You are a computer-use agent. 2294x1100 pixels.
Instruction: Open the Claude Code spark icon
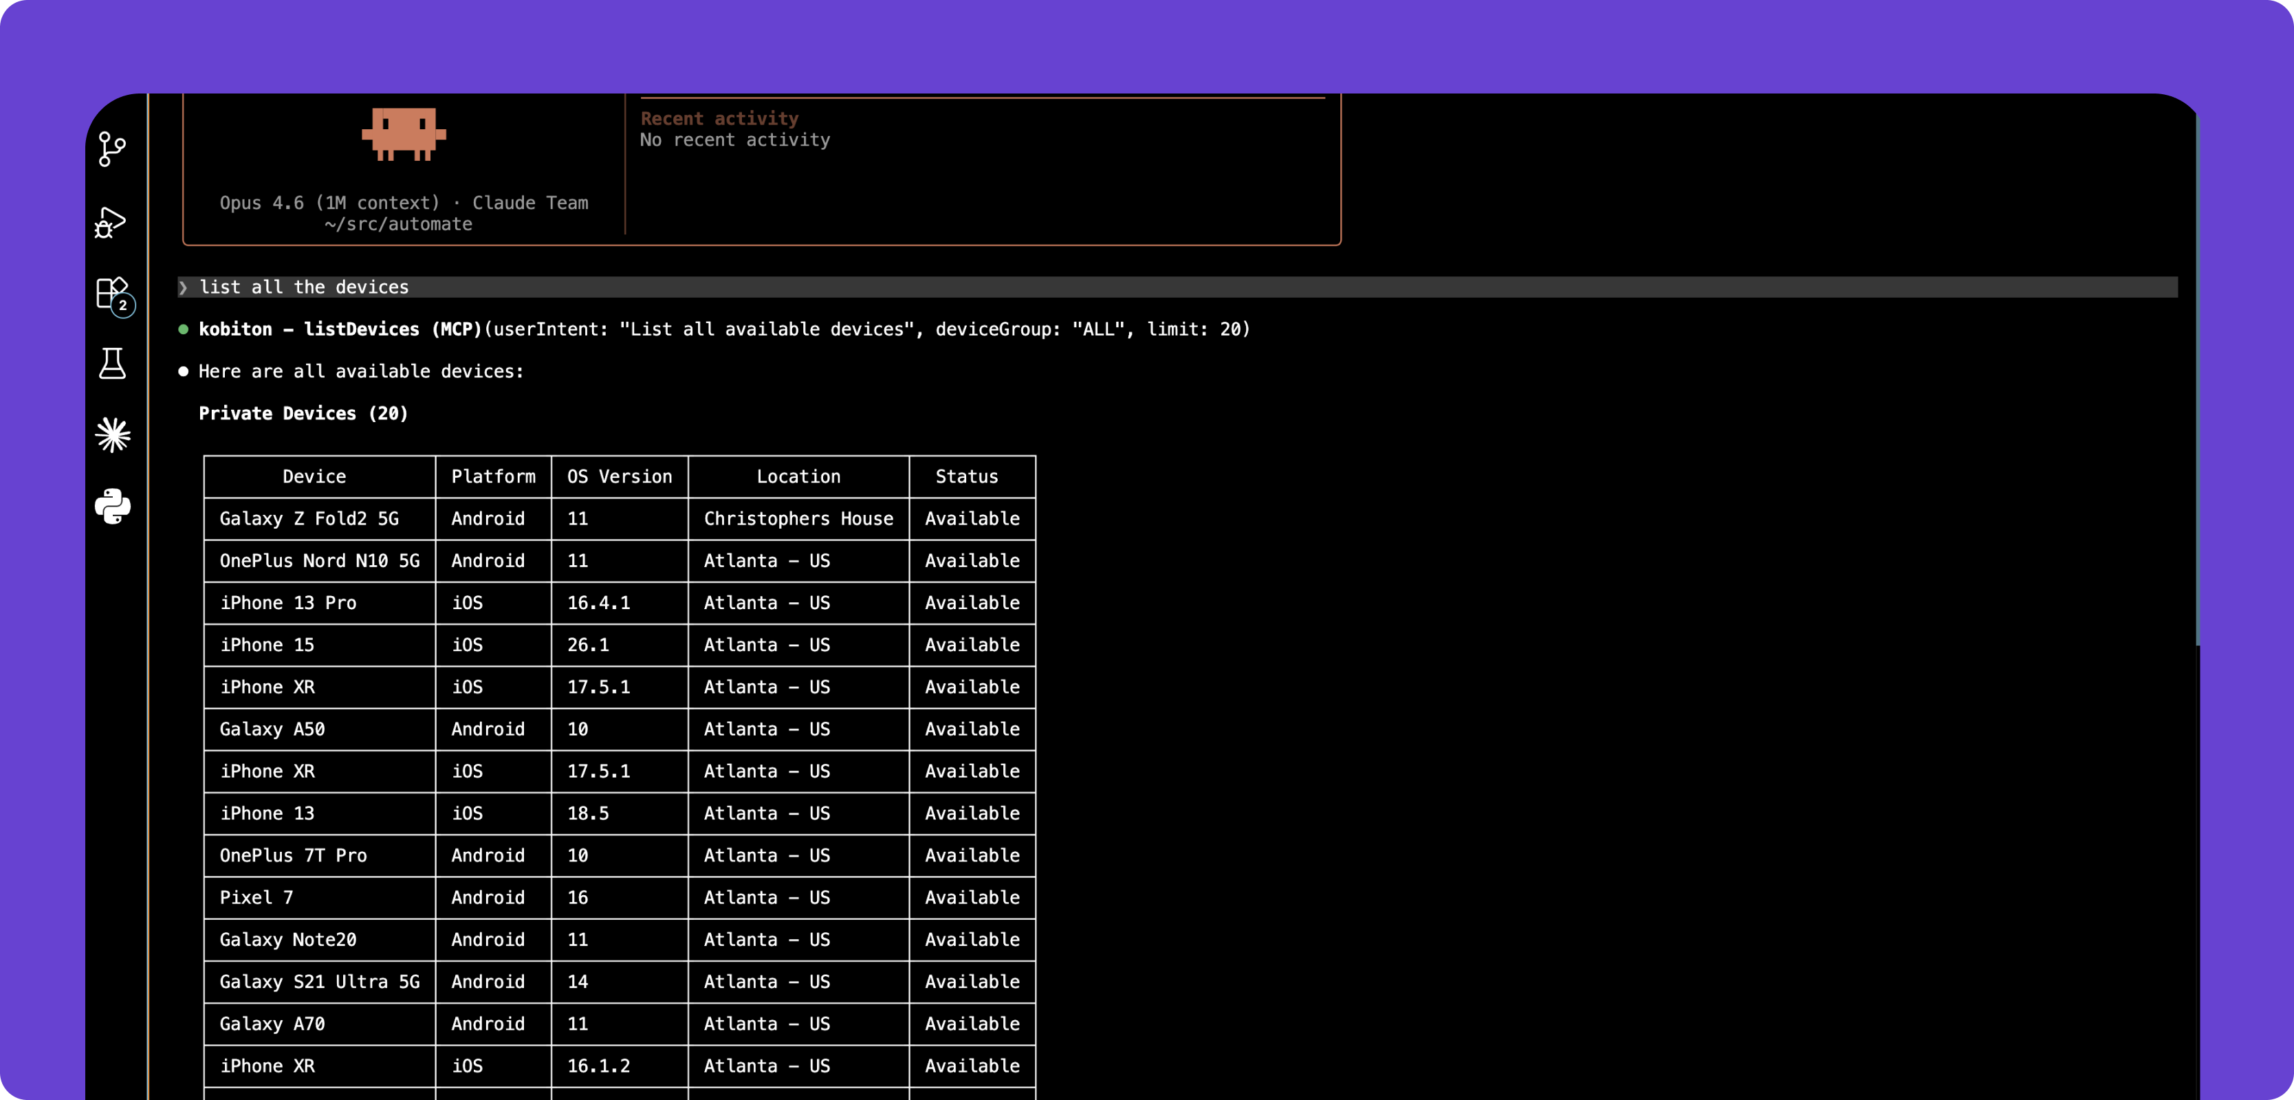point(112,434)
